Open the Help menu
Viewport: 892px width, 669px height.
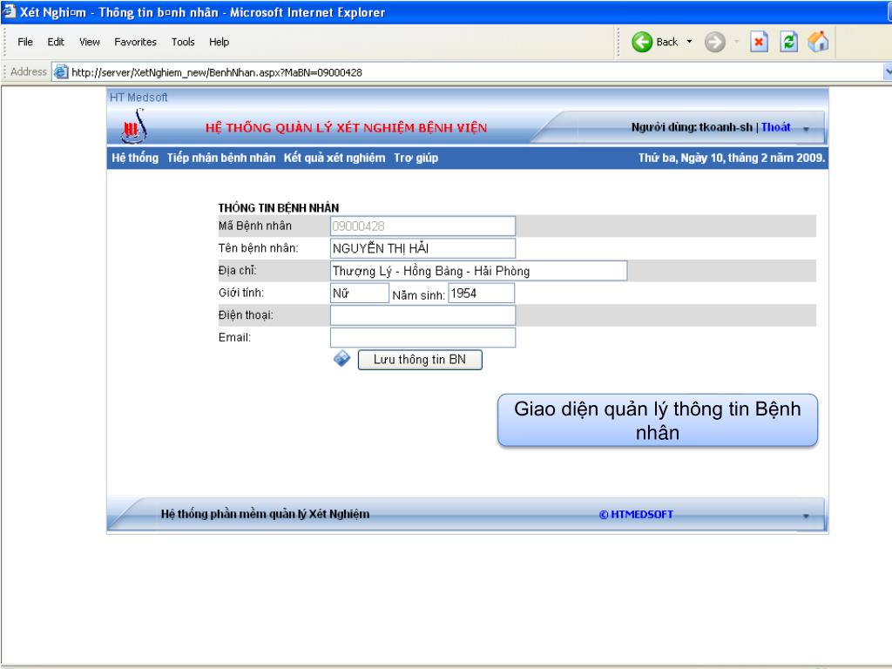tap(219, 42)
